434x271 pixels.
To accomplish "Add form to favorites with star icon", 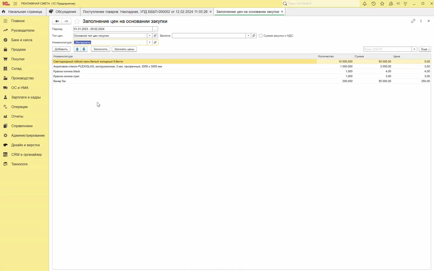I will (77, 21).
